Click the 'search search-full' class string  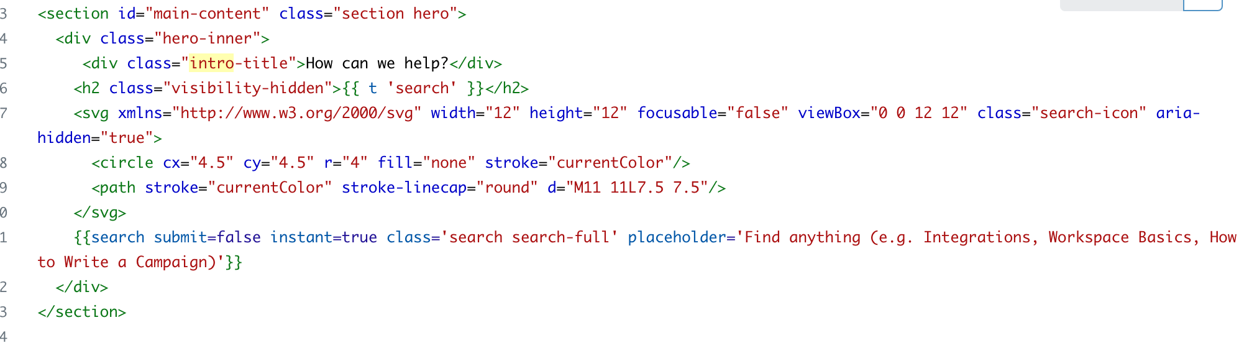[x=529, y=237]
